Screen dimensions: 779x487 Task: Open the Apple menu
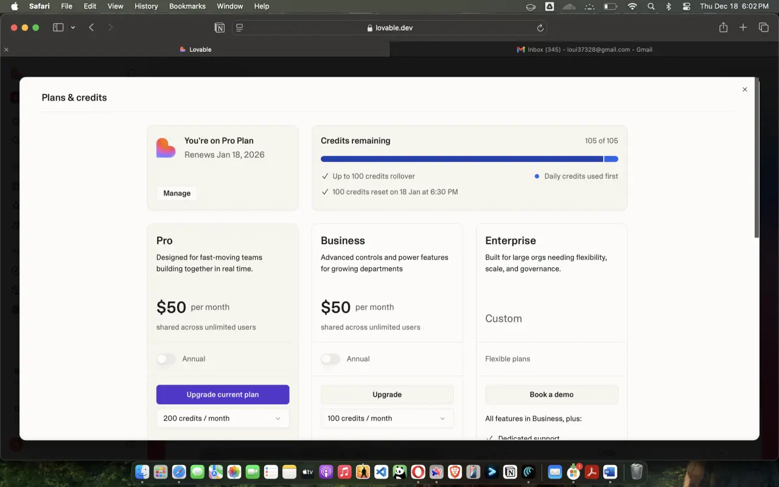tap(15, 6)
